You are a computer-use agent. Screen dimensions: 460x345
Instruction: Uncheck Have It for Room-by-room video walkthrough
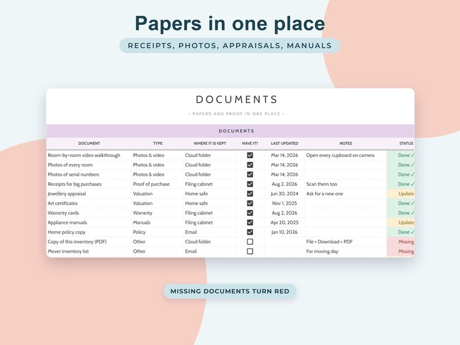pos(250,155)
